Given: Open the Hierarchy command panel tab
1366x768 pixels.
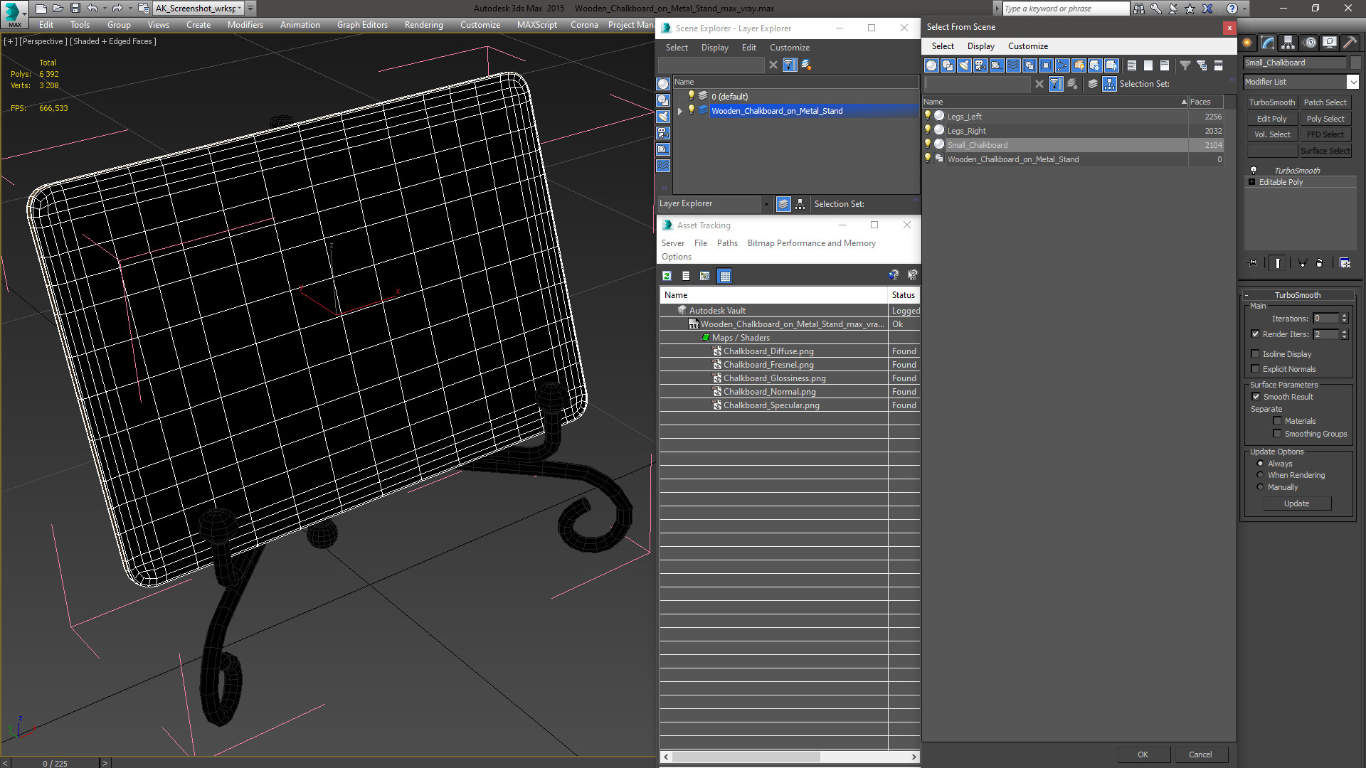Looking at the screenshot, I should point(1288,43).
